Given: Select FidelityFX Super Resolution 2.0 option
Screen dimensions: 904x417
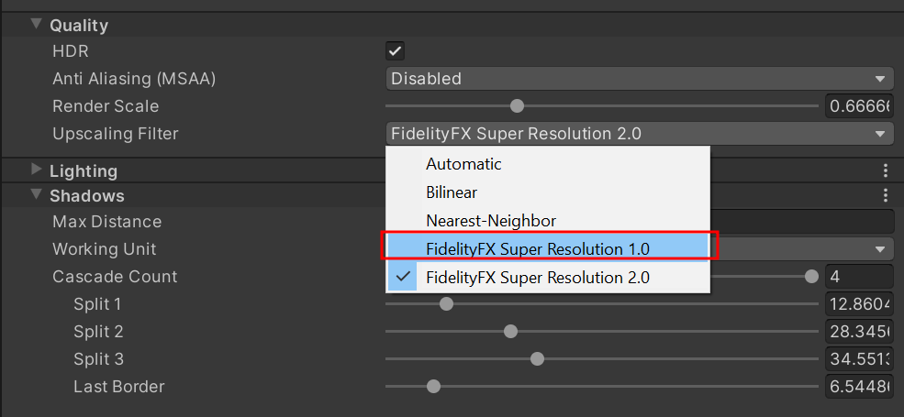Looking at the screenshot, I should click(x=538, y=277).
